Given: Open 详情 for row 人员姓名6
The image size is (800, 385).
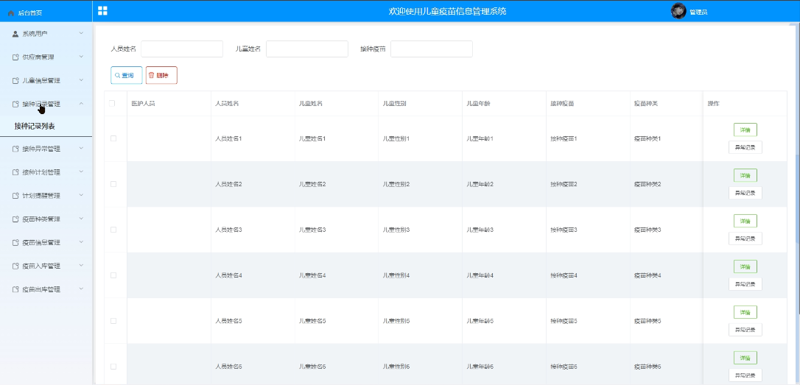Looking at the screenshot, I should tap(745, 358).
